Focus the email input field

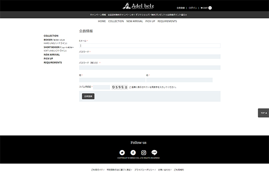tap(150, 46)
